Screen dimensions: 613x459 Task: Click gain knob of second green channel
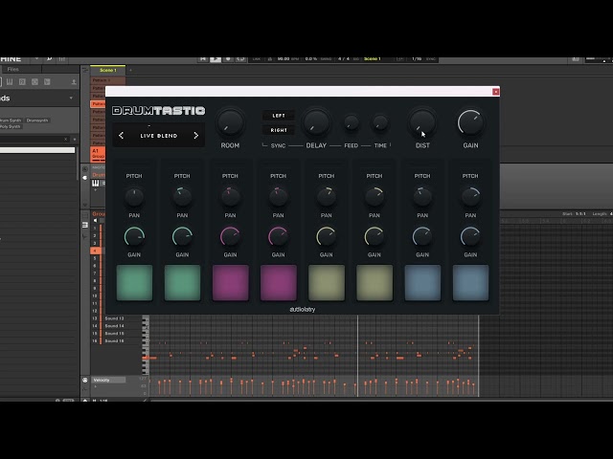(x=182, y=236)
